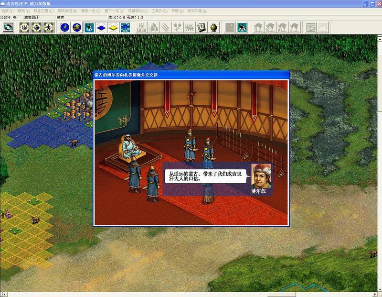Click the 博尔忽 portrait in the dialog
Viewport: 382px width, 297px height.
coord(261,176)
